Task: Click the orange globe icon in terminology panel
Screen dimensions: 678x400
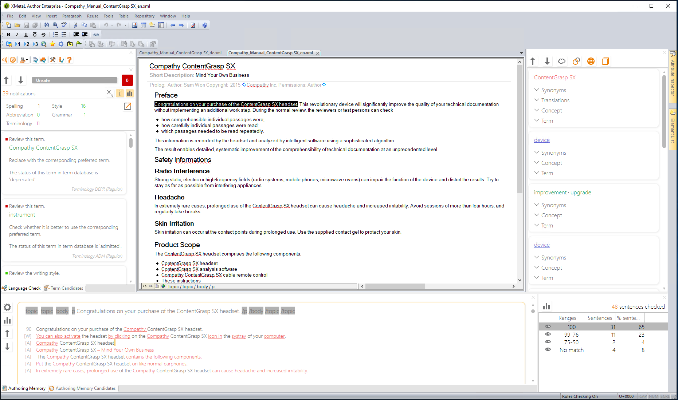Action: (591, 61)
